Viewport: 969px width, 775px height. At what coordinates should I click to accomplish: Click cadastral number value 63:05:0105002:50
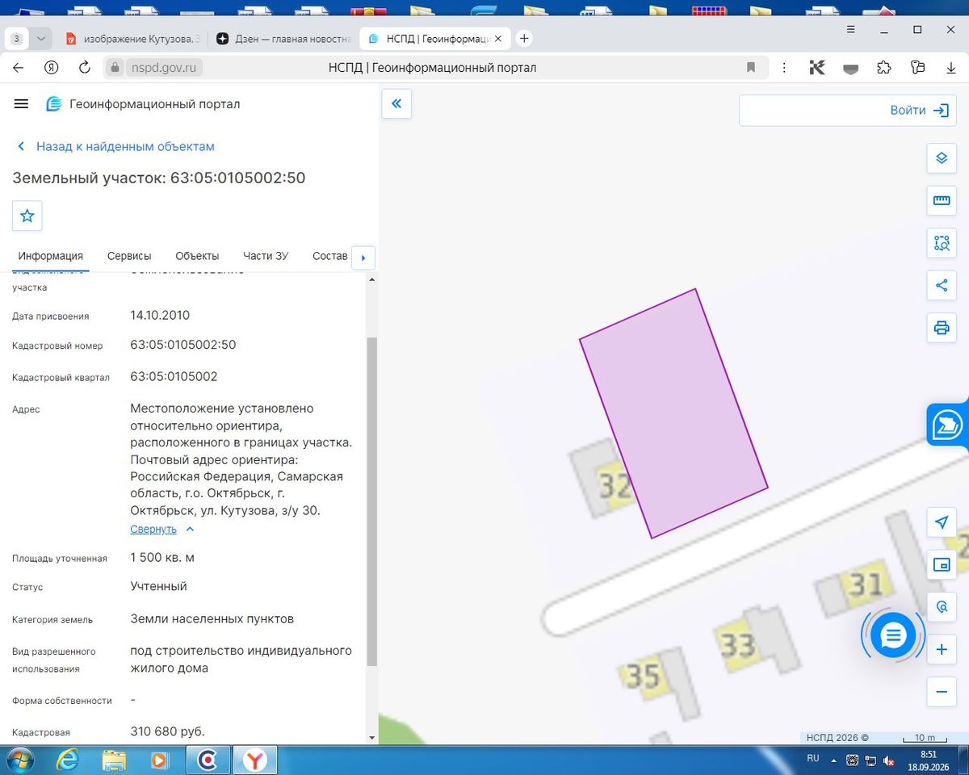click(x=183, y=345)
